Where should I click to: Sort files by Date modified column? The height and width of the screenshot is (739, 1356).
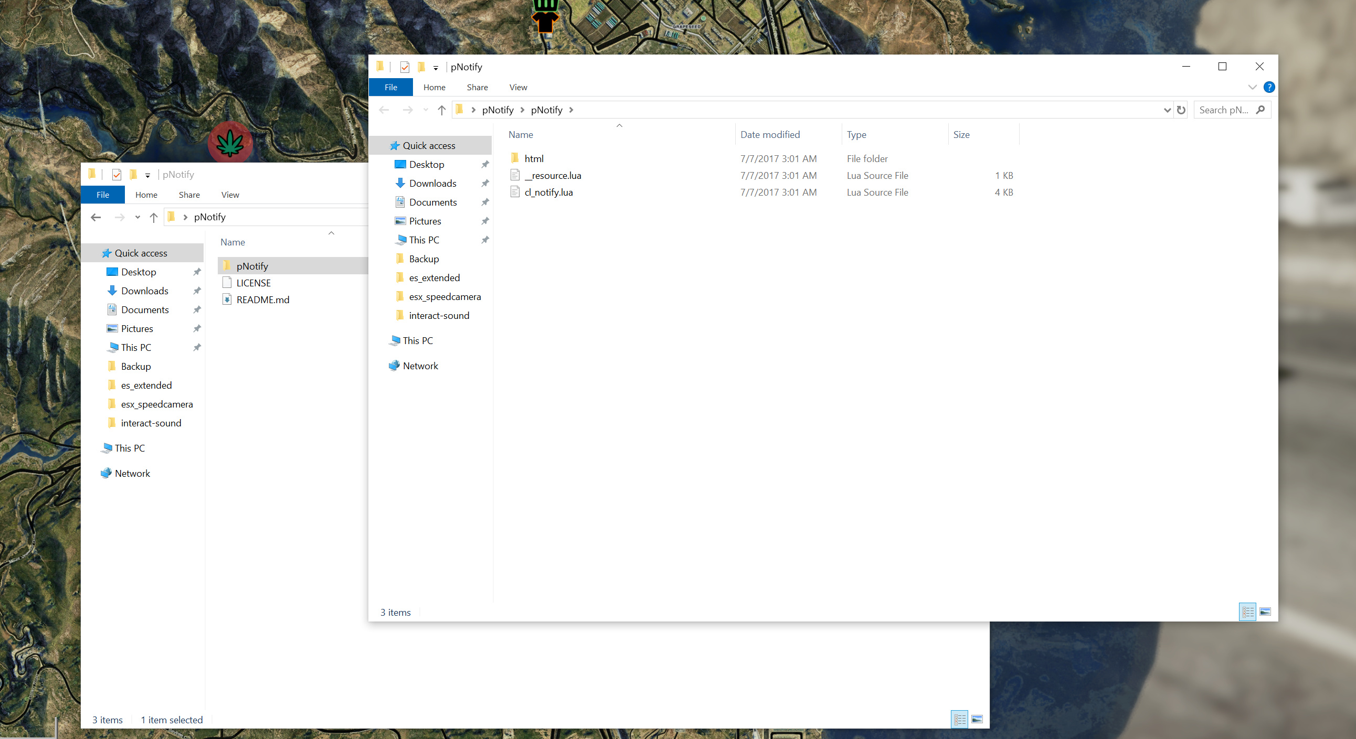point(770,135)
